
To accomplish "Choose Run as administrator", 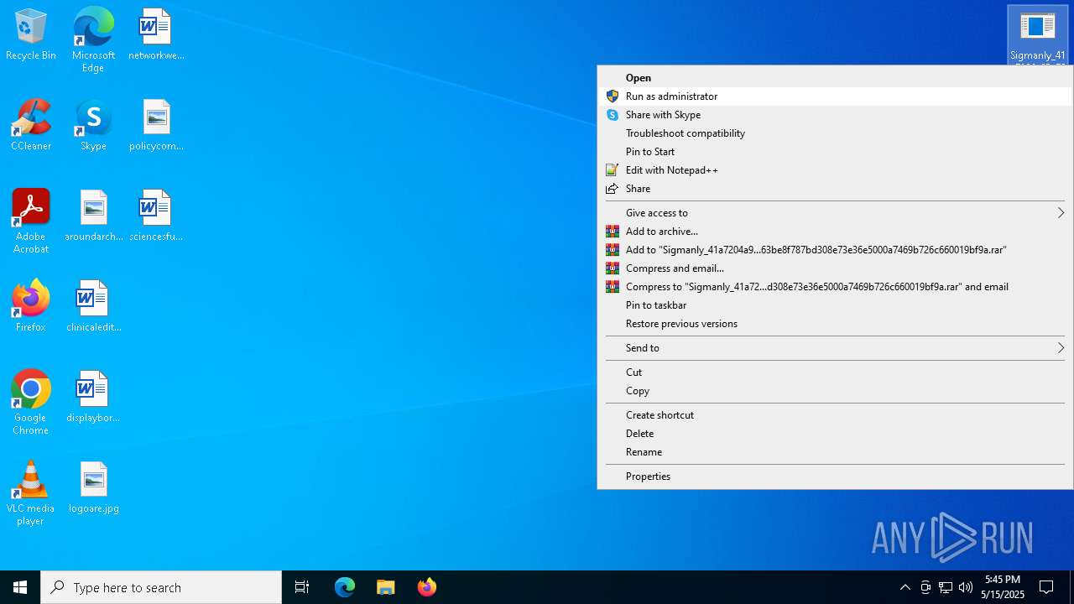I will (x=835, y=96).
